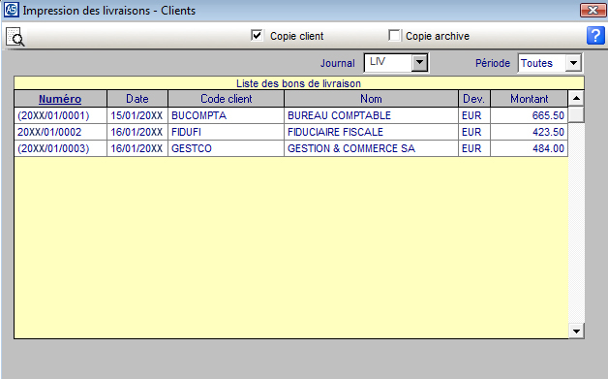Screen dimensions: 608x379
Task: Uncheck the Copie client checkbox
Action: coord(257,35)
